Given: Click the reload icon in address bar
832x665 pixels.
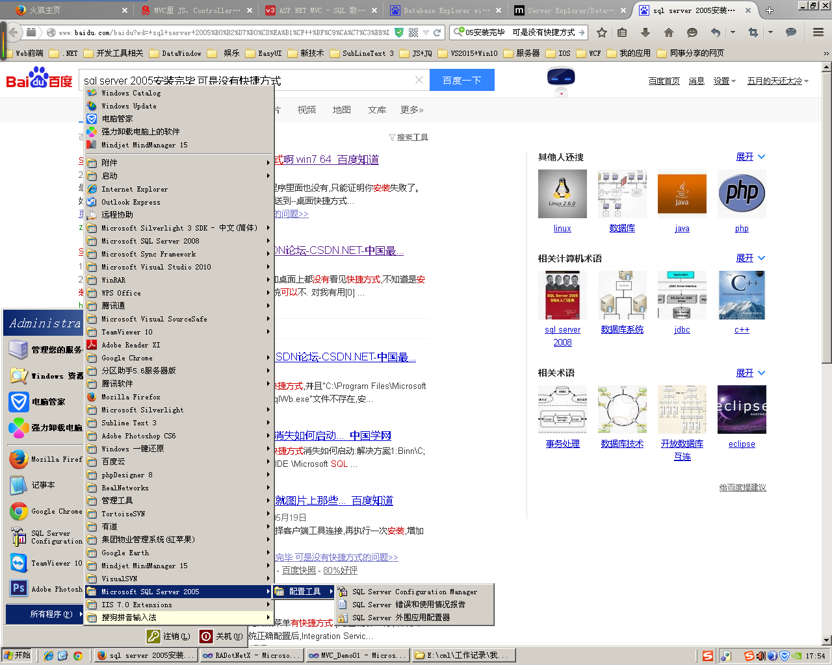Looking at the screenshot, I should coord(437,32).
